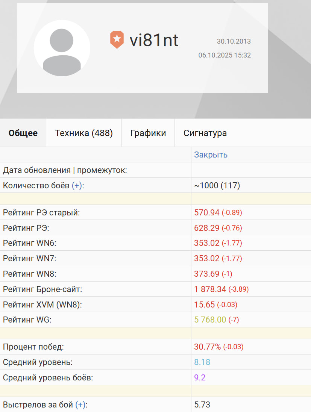Screen dimensions: 311x412
Task: Open the Общее tab
Action: (23, 133)
